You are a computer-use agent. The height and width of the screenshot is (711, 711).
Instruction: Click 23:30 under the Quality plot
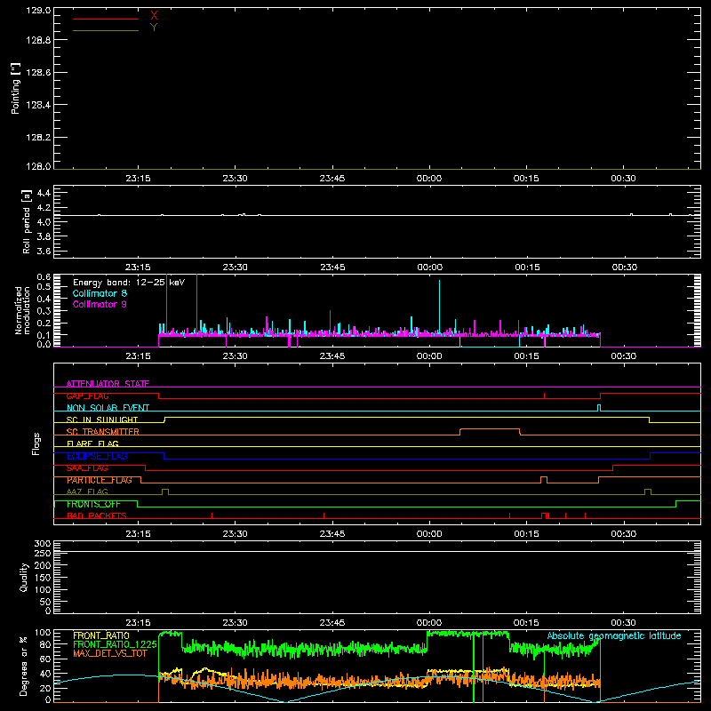[235, 623]
